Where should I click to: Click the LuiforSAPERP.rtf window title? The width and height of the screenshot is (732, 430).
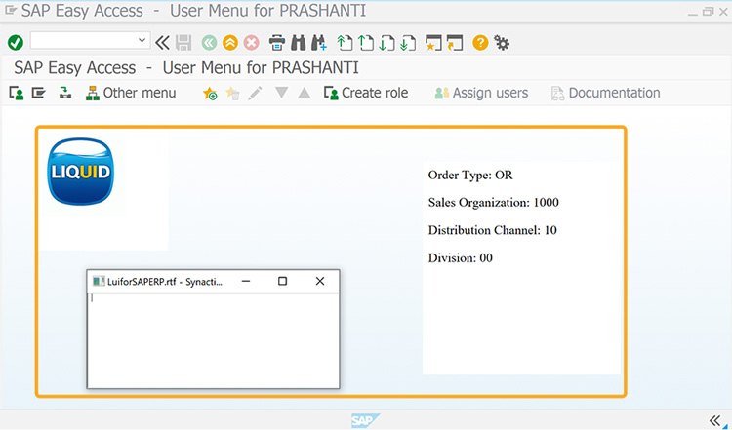point(165,282)
